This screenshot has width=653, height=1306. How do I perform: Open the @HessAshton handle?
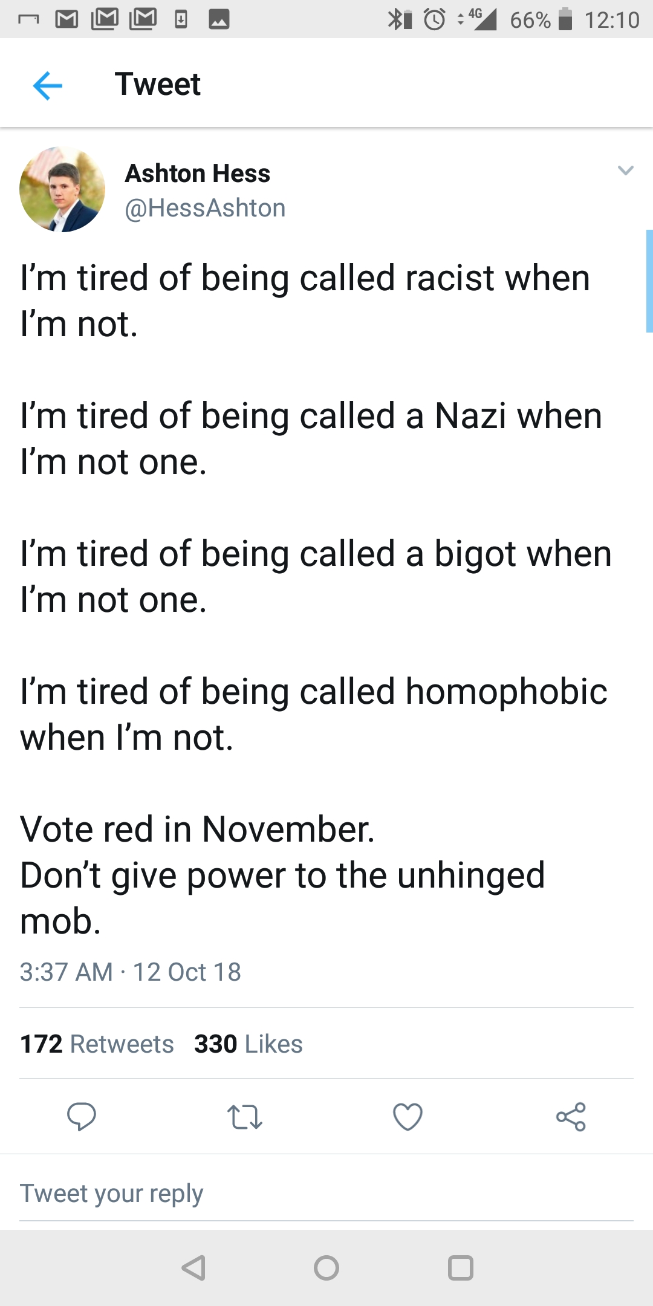205,208
